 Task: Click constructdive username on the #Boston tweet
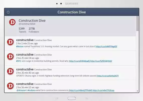25,40
